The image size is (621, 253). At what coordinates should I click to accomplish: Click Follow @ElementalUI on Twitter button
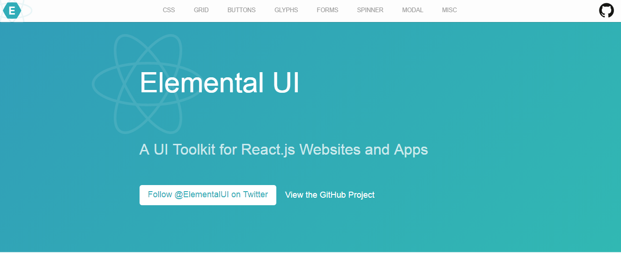pyautogui.click(x=208, y=195)
